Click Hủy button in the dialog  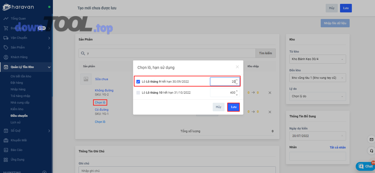218,107
